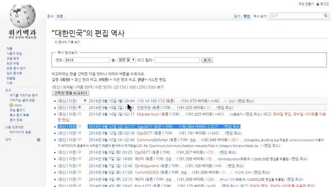Click the 로그인 link

coord(324,4)
